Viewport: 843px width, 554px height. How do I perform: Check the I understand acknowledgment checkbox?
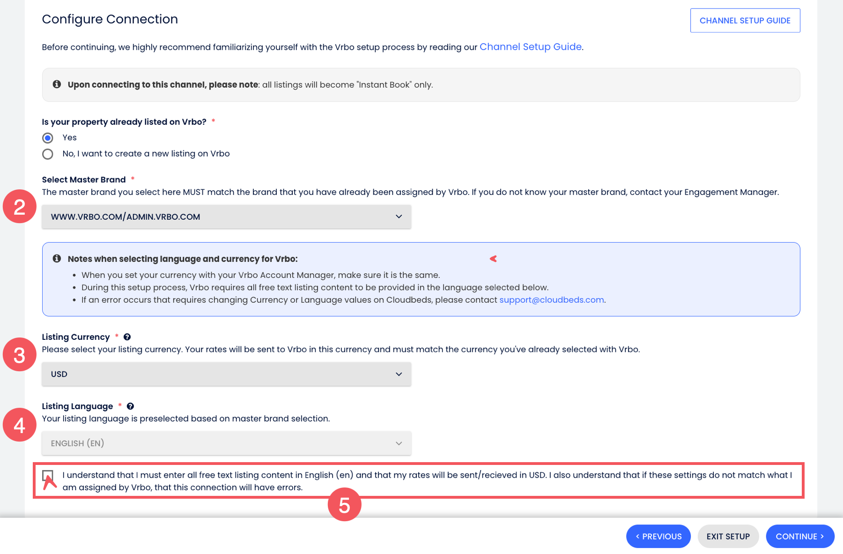[48, 476]
